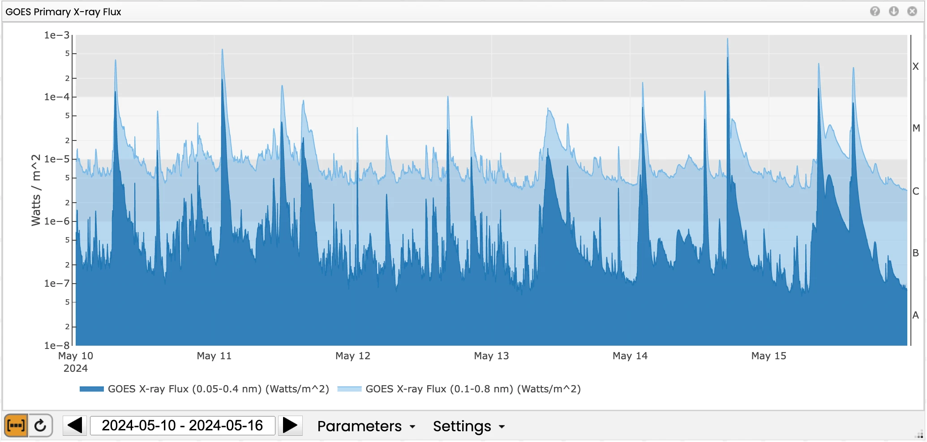Image resolution: width=927 pixels, height=442 pixels.
Task: Click the dark blue legend color swatch
Action: [x=91, y=389]
